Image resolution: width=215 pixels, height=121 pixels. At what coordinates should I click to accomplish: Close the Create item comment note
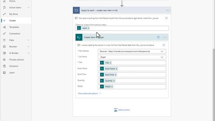tap(164, 45)
